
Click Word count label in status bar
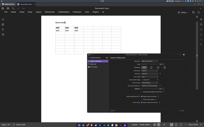coord(21,125)
